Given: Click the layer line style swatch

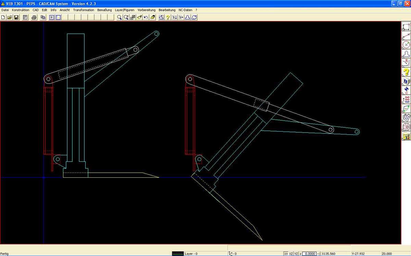Looking at the screenshot, I should (x=178, y=254).
